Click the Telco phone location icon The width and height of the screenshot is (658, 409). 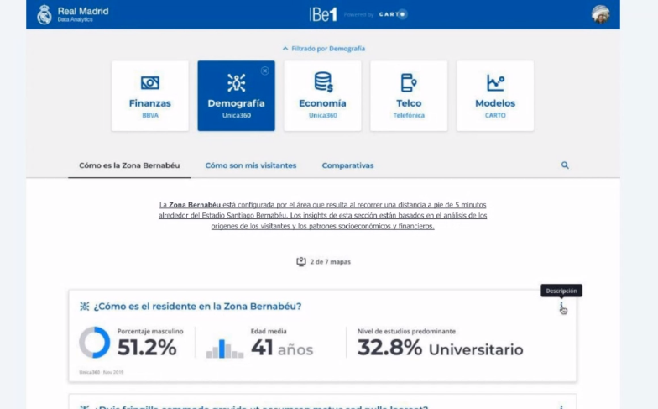(409, 82)
